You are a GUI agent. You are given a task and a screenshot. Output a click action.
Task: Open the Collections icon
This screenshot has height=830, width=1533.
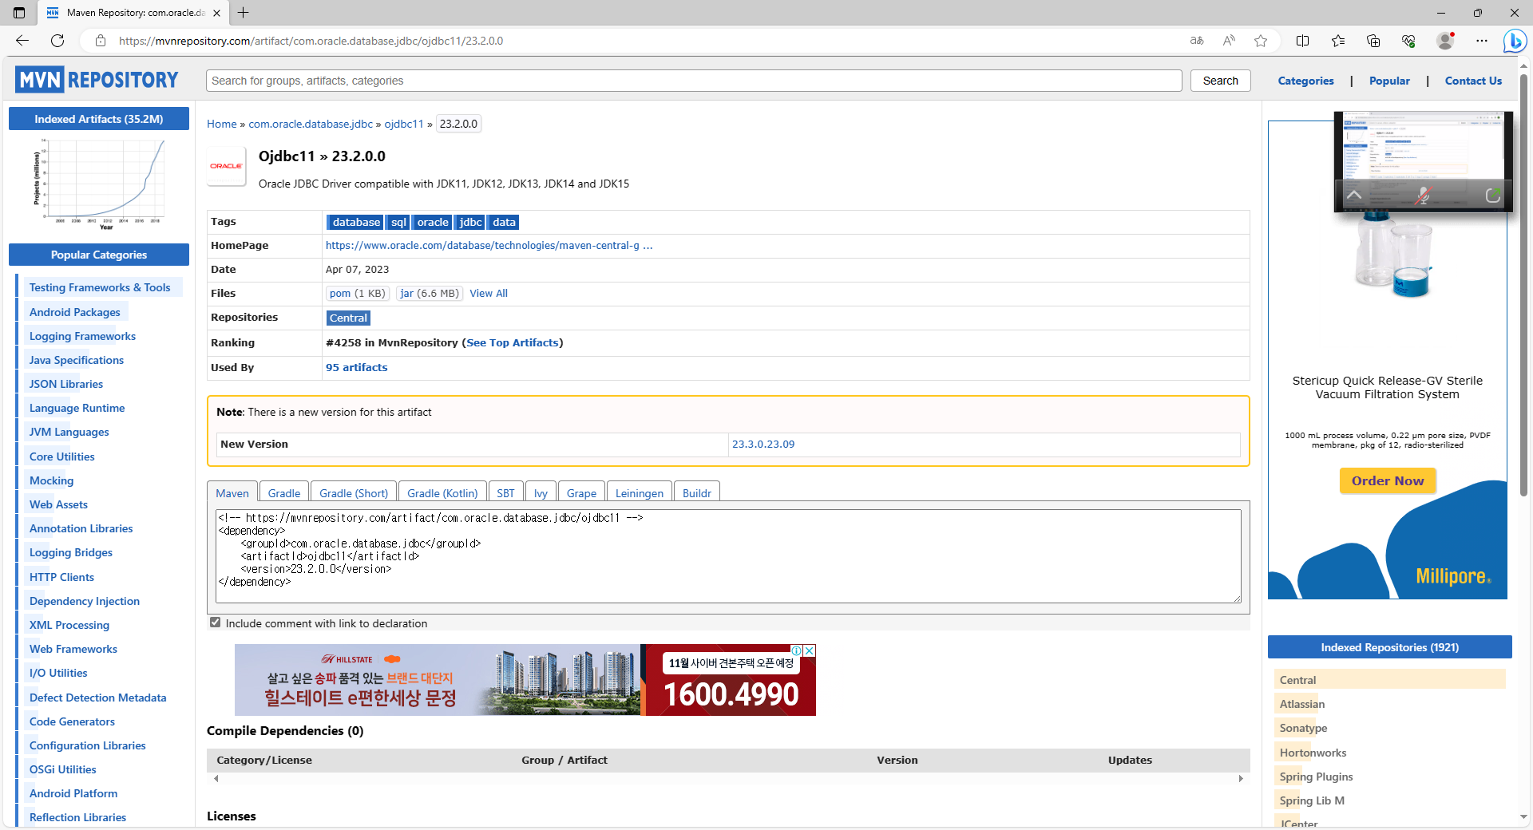click(x=1373, y=41)
